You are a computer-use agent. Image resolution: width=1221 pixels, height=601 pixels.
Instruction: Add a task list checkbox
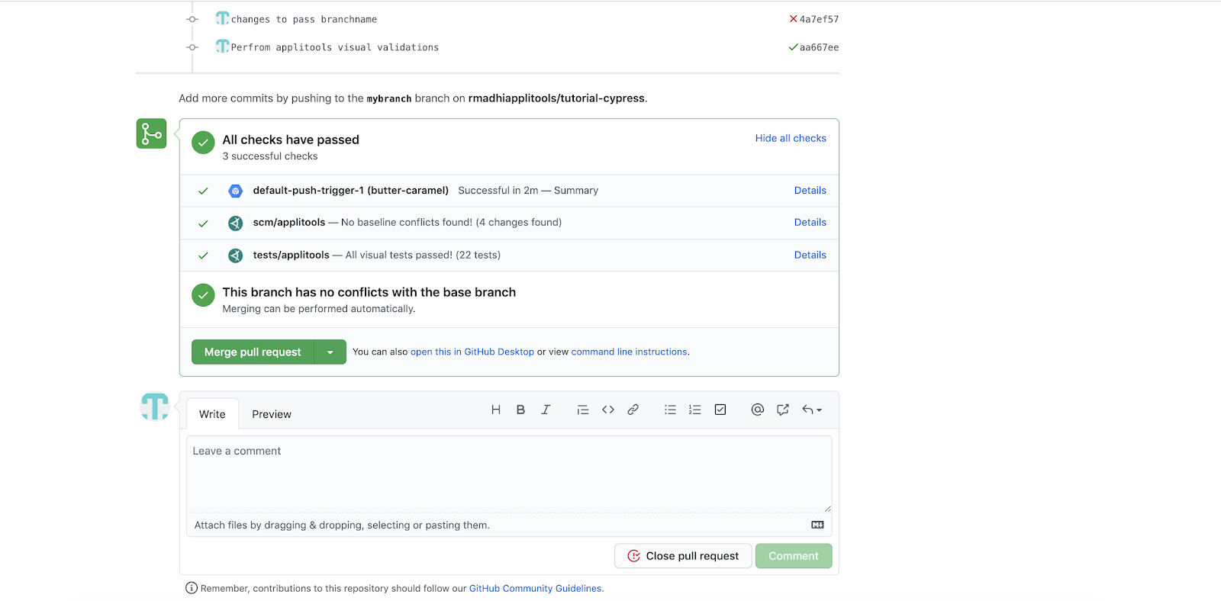pyautogui.click(x=720, y=410)
